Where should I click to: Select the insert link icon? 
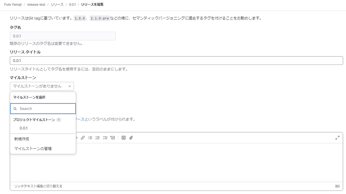(x=83, y=138)
